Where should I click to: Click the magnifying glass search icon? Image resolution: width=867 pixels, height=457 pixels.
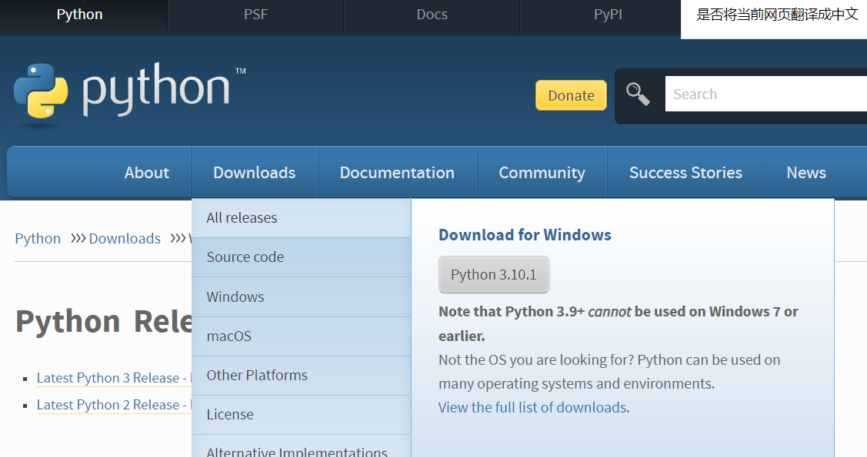pos(638,94)
